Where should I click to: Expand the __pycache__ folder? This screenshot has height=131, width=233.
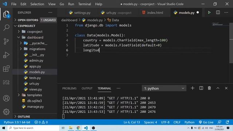[35, 43]
